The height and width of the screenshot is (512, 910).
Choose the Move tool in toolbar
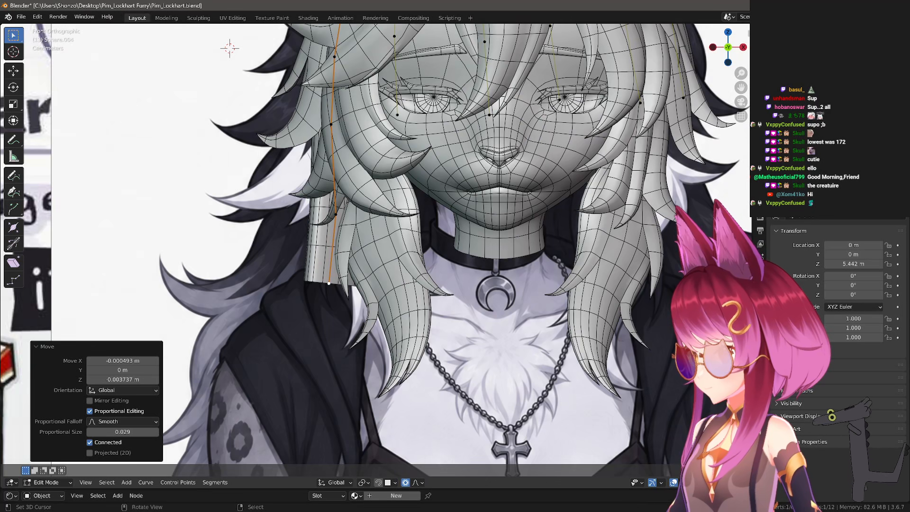click(13, 71)
